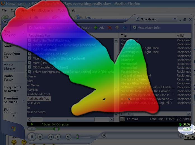The width and height of the screenshot is (195, 145).
Task: Click the Artist column header
Action: coord(184,35)
